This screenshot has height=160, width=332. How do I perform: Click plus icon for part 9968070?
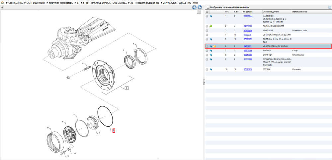207,35
